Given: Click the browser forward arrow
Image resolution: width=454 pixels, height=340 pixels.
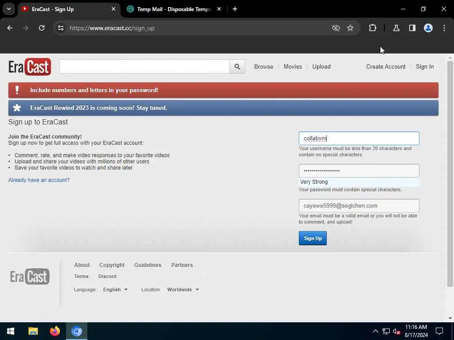Looking at the screenshot, I should point(26,28).
